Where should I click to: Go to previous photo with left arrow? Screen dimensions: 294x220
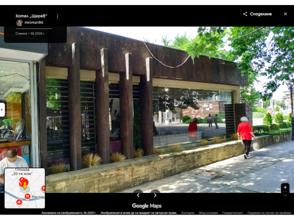click(138, 195)
